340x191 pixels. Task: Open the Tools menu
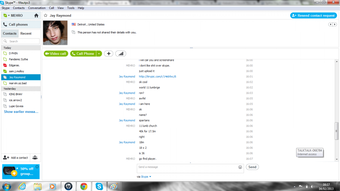[71, 8]
